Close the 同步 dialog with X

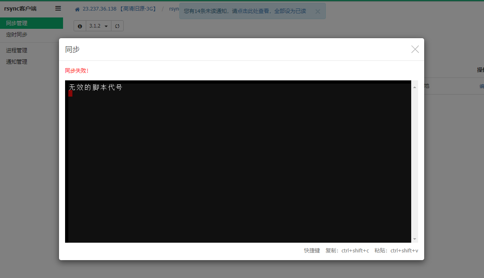click(x=415, y=49)
